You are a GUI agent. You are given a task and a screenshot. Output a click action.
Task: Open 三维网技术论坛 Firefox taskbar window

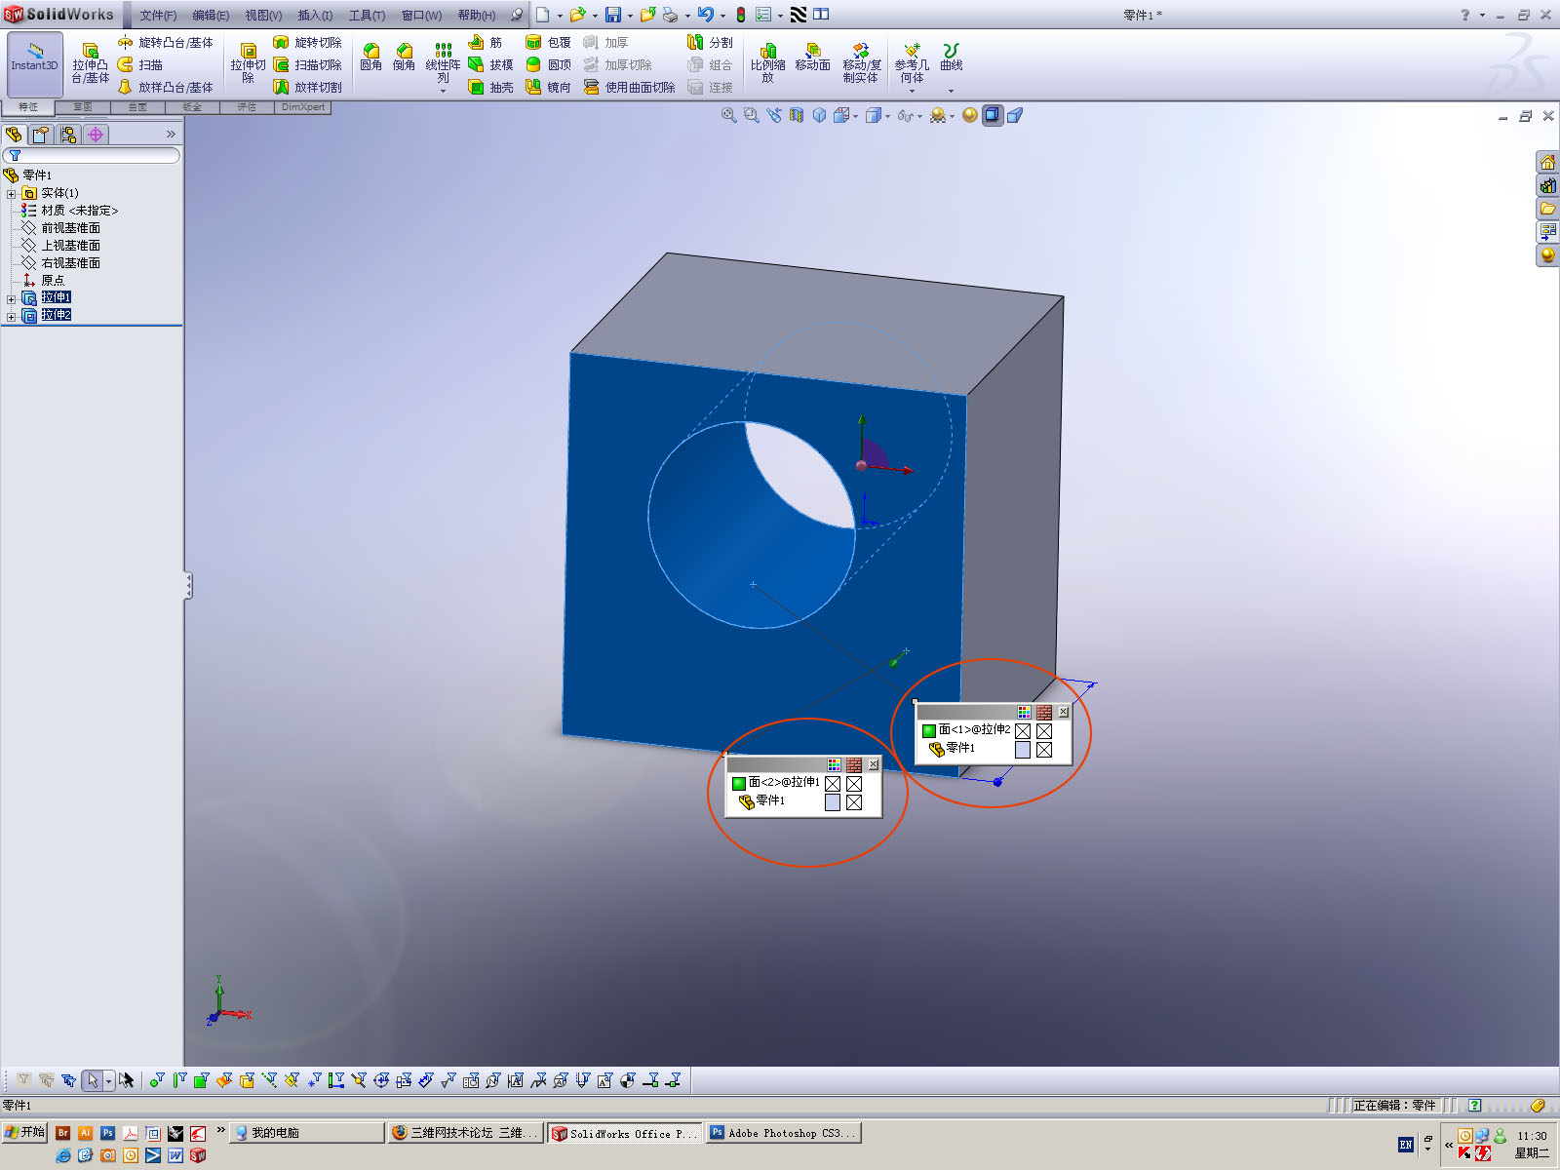click(465, 1133)
